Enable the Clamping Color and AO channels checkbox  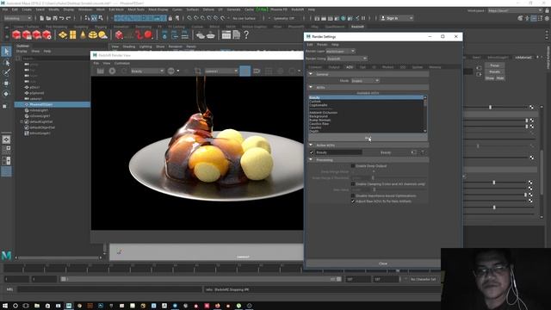[353, 183]
